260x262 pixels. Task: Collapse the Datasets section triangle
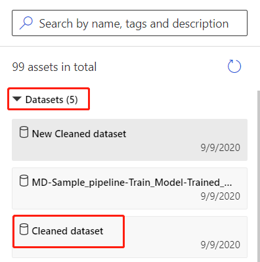17,99
